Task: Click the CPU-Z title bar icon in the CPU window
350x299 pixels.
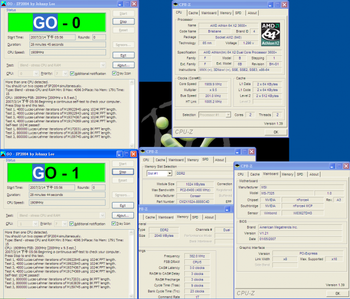Action: pyautogui.click(x=176, y=4)
